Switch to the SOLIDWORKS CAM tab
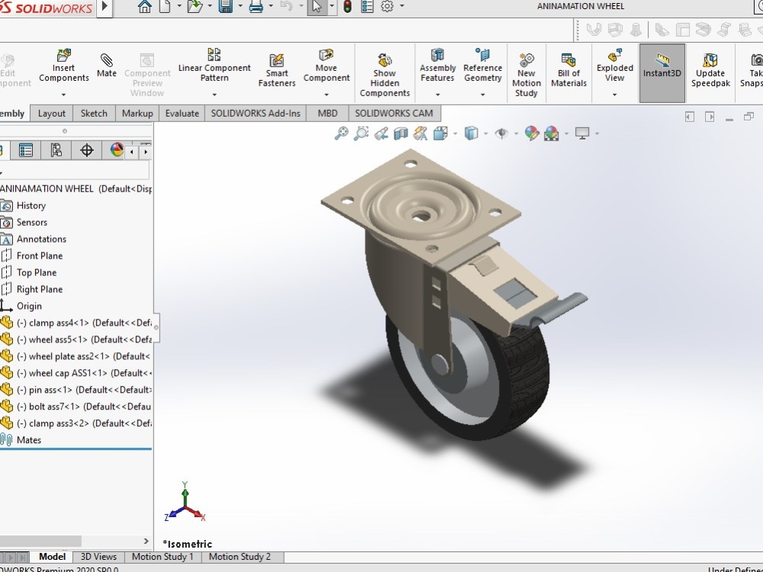The image size is (763, 572). 394,113
